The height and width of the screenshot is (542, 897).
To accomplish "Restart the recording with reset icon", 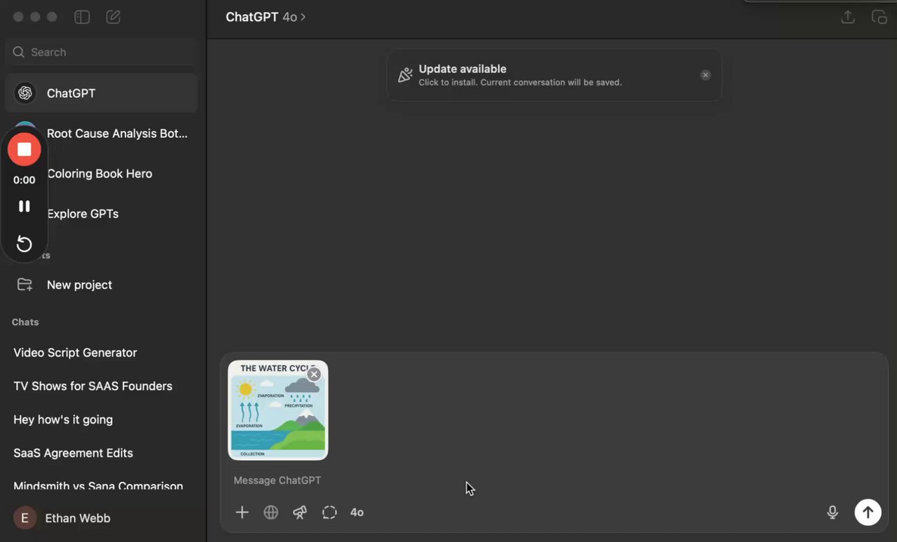I will [x=25, y=244].
